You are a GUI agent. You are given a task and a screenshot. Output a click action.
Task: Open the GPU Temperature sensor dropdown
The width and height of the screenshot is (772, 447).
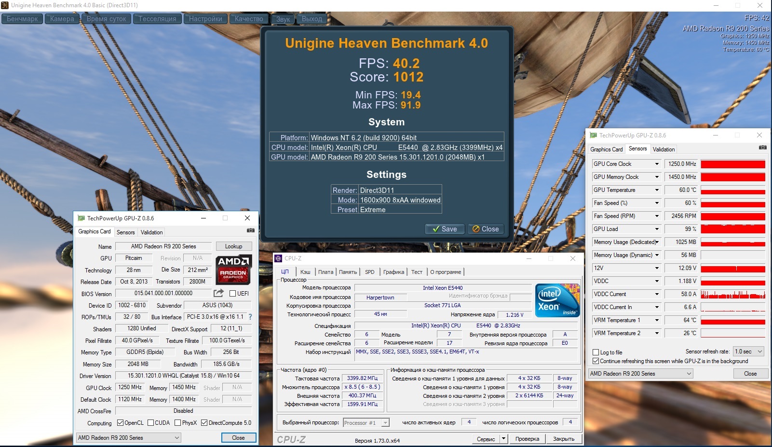657,190
